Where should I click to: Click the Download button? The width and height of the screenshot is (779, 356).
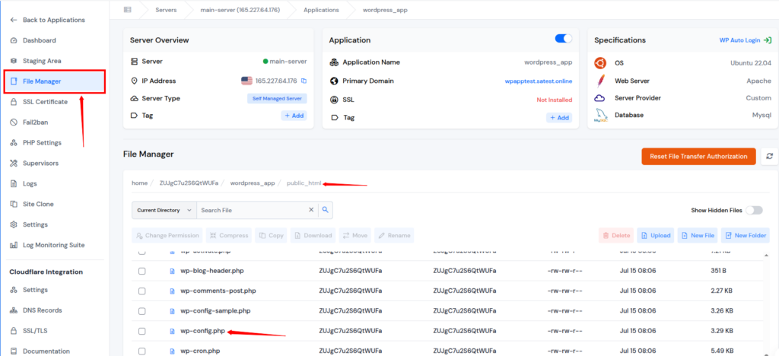coord(313,235)
